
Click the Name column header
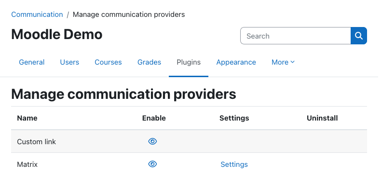(27, 118)
